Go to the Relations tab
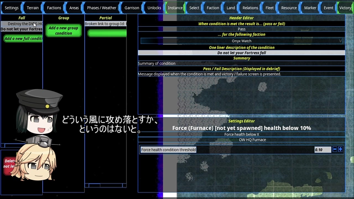This screenshot has width=354, height=199. click(x=250, y=8)
